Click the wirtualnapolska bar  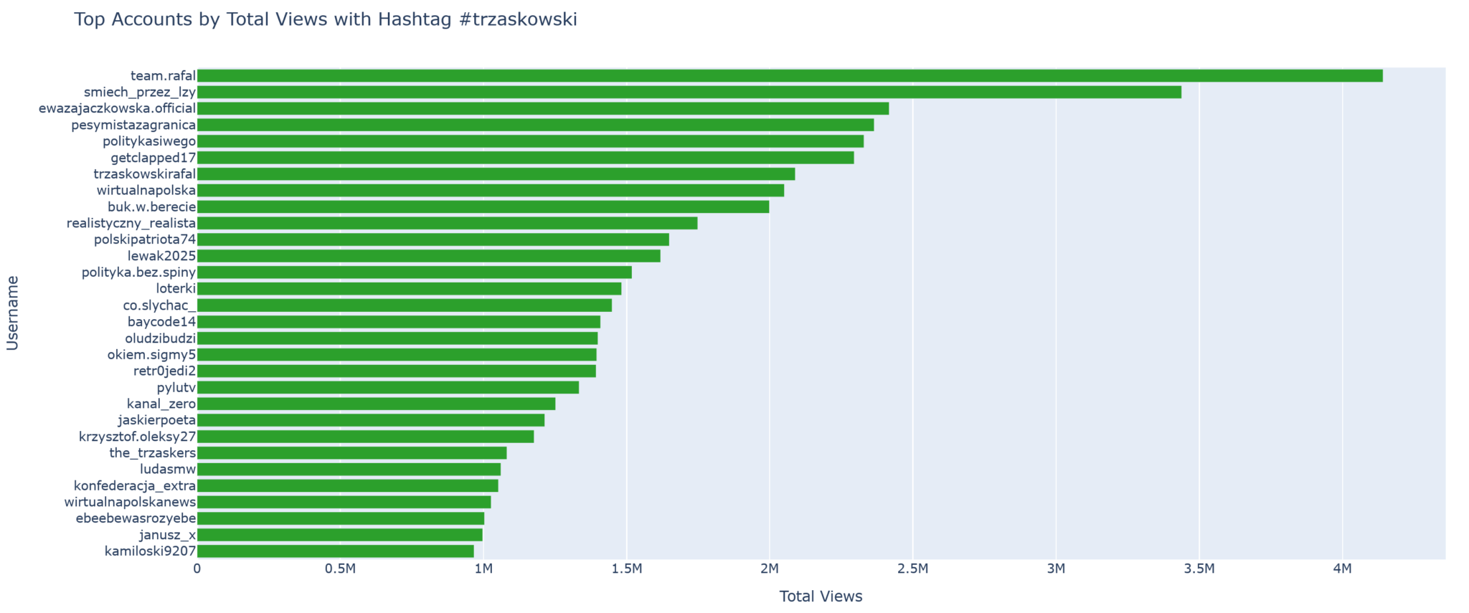point(490,191)
